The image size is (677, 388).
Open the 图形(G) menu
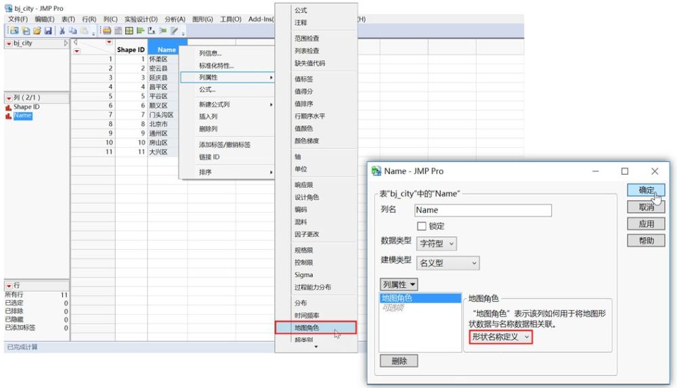click(202, 19)
